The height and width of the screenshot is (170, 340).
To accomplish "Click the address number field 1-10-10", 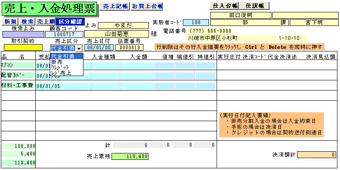I will coord(292,38).
